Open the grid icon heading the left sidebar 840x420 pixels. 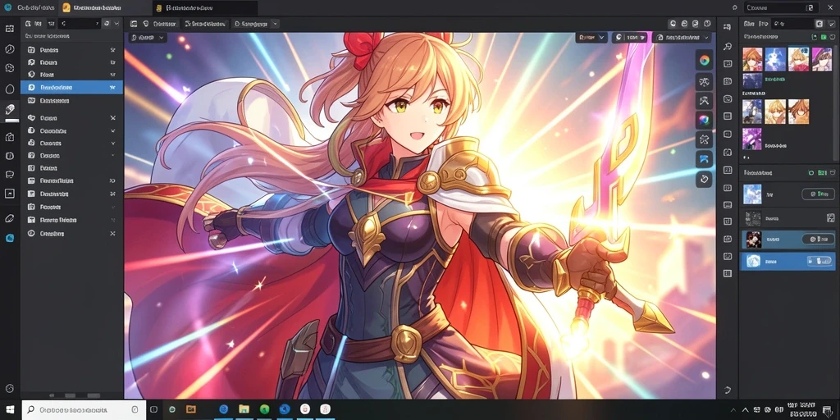tap(10, 29)
